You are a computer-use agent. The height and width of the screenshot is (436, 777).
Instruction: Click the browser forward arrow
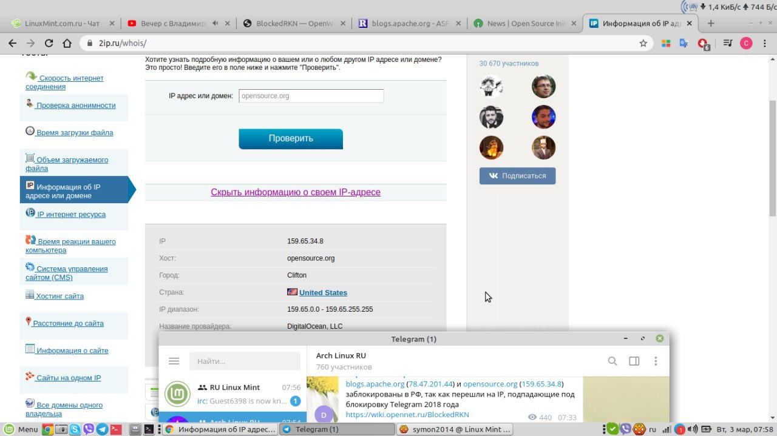[30, 43]
